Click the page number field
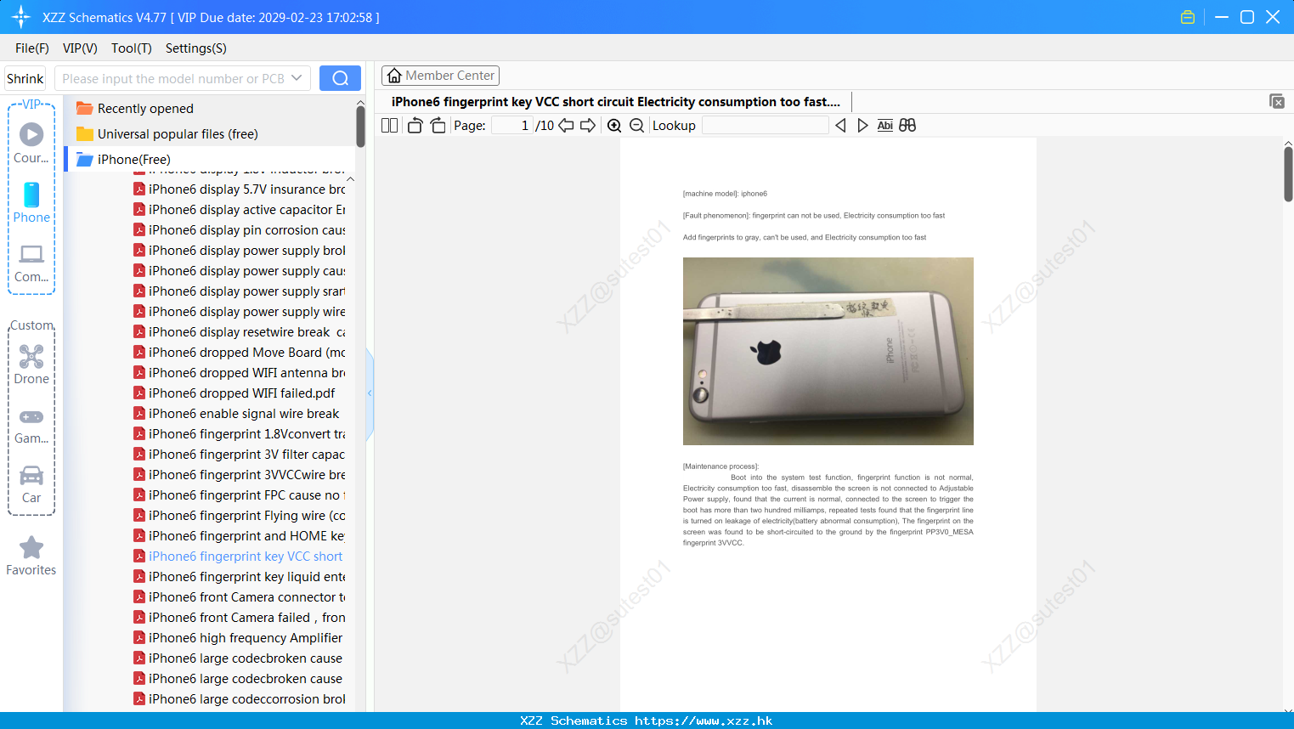 pos(511,126)
